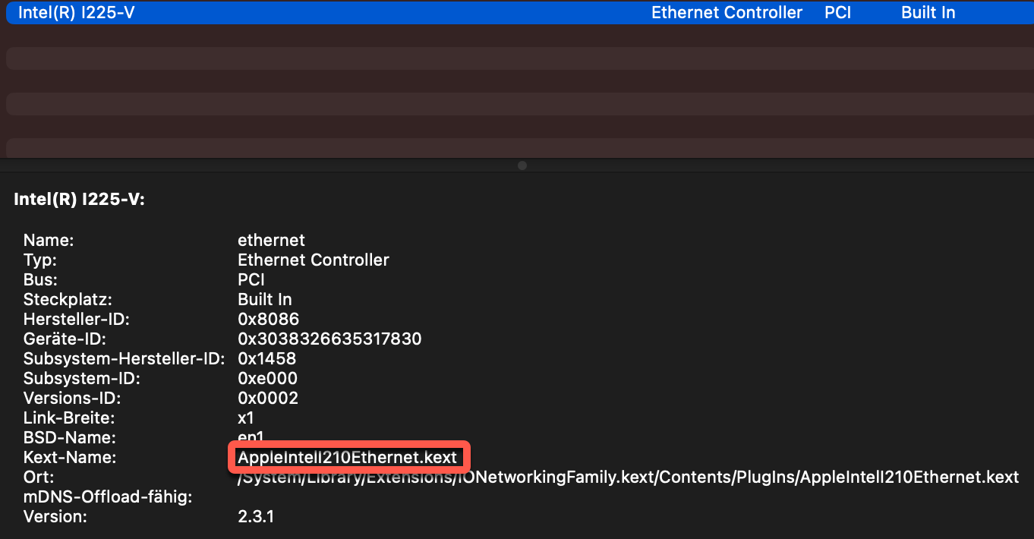1034x539 pixels.
Task: Click the pane divider handle dot
Action: [x=522, y=165]
